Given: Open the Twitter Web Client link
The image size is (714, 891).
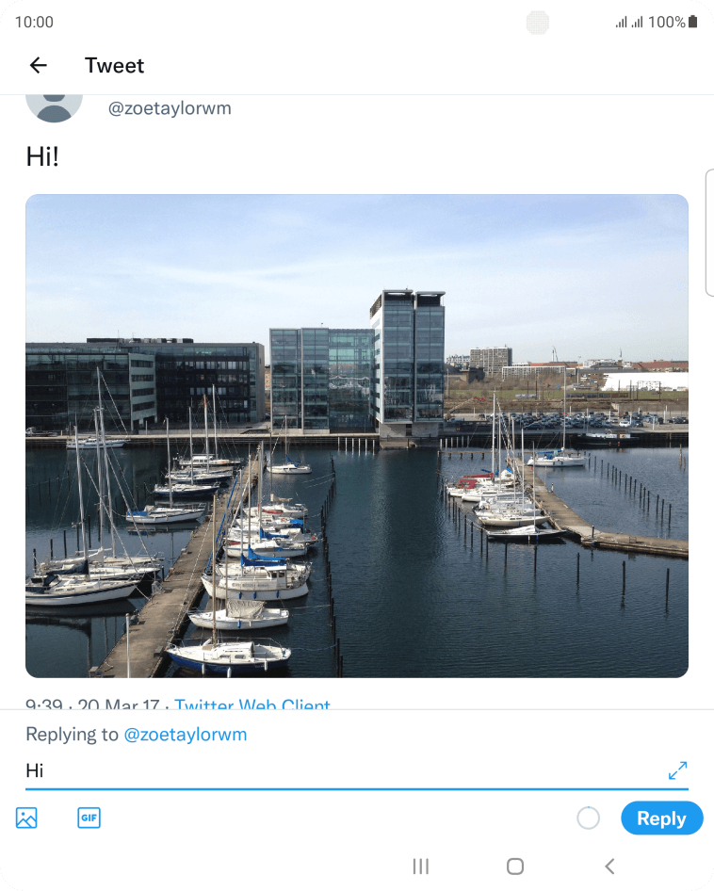Looking at the screenshot, I should tap(252, 704).
